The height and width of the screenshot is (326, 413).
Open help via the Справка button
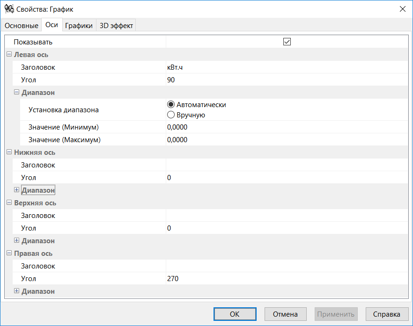point(386,314)
